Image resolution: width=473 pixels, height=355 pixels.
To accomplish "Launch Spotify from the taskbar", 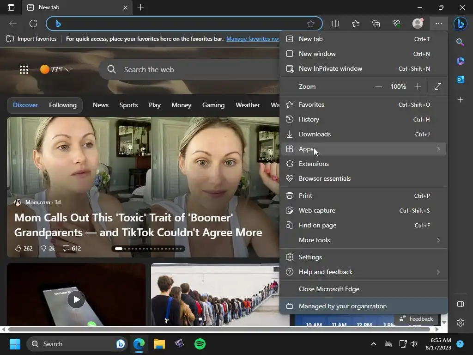I will click(x=200, y=344).
